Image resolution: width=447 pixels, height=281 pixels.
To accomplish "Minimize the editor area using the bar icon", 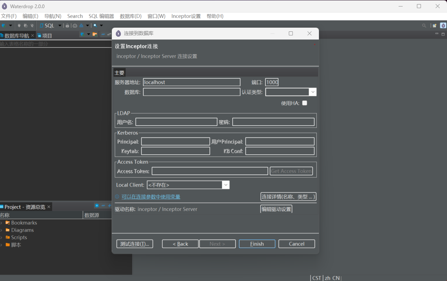I will tap(436, 34).
